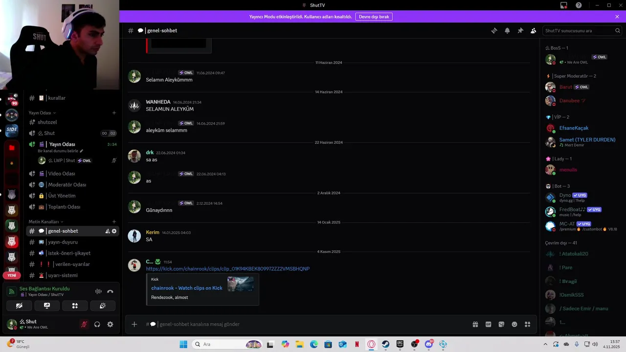Open the inbox icon in title bar
This screenshot has height=352, width=626.
pyautogui.click(x=564, y=5)
